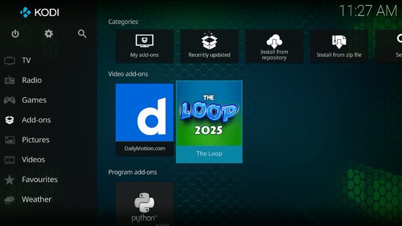This screenshot has width=402, height=226.
Task: Click the Kodi logo
Action: pyautogui.click(x=40, y=12)
